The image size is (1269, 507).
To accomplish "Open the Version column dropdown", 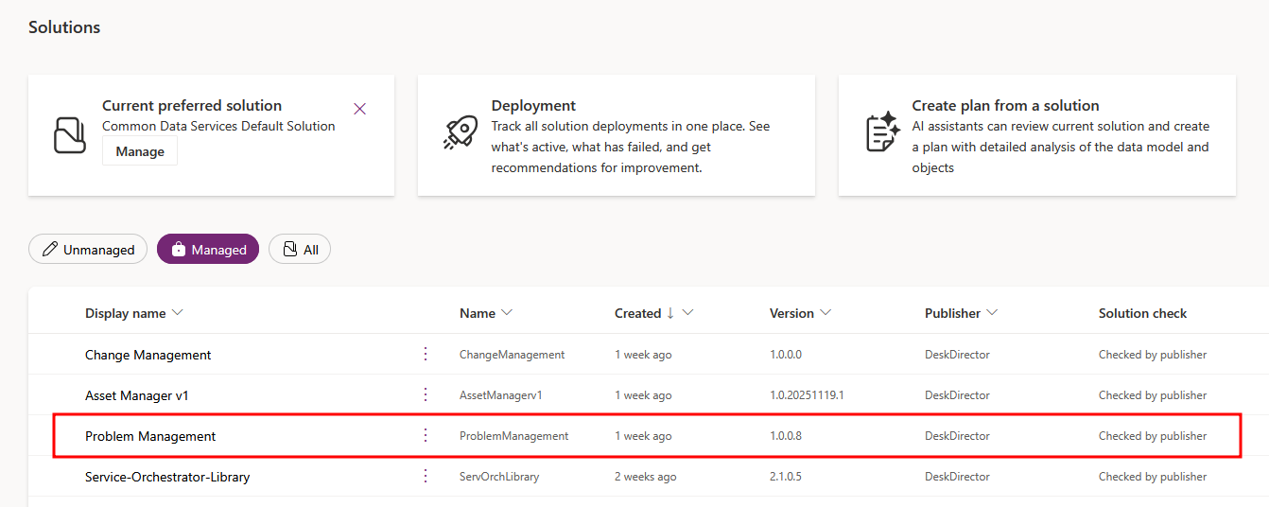I will (x=826, y=313).
